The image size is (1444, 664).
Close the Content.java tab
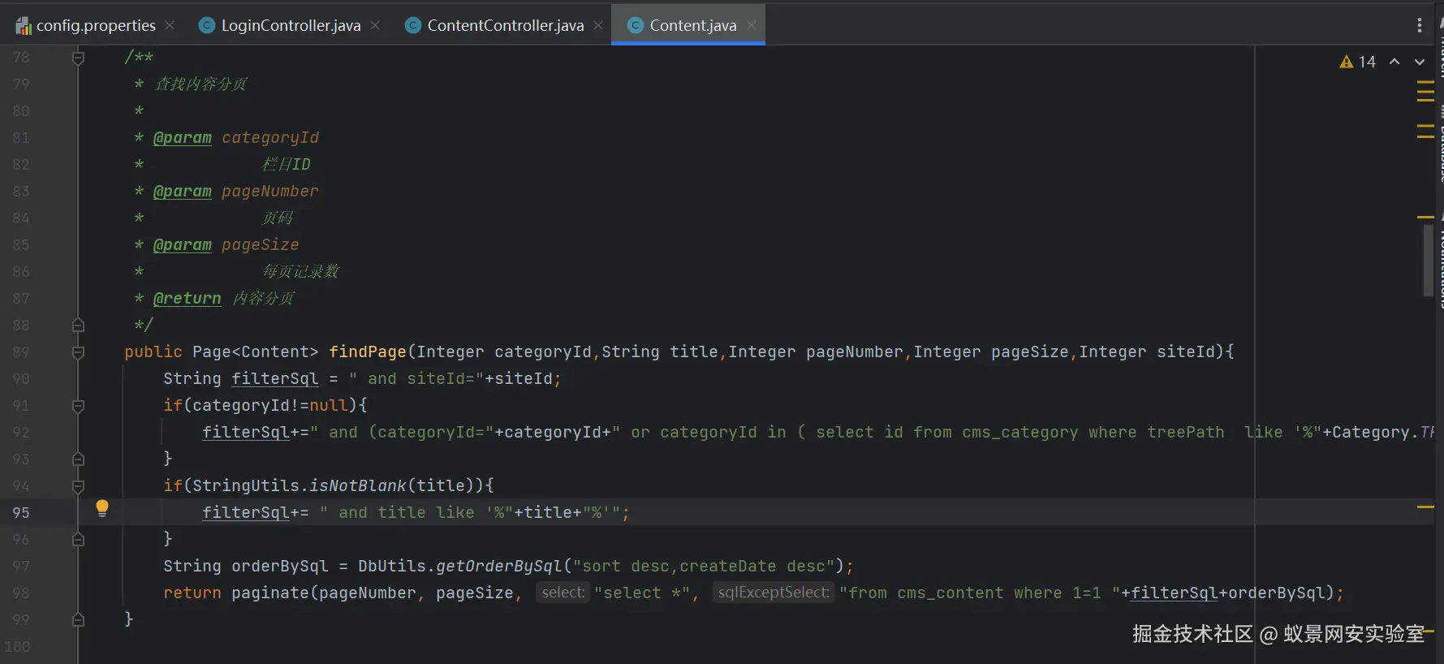click(x=752, y=25)
